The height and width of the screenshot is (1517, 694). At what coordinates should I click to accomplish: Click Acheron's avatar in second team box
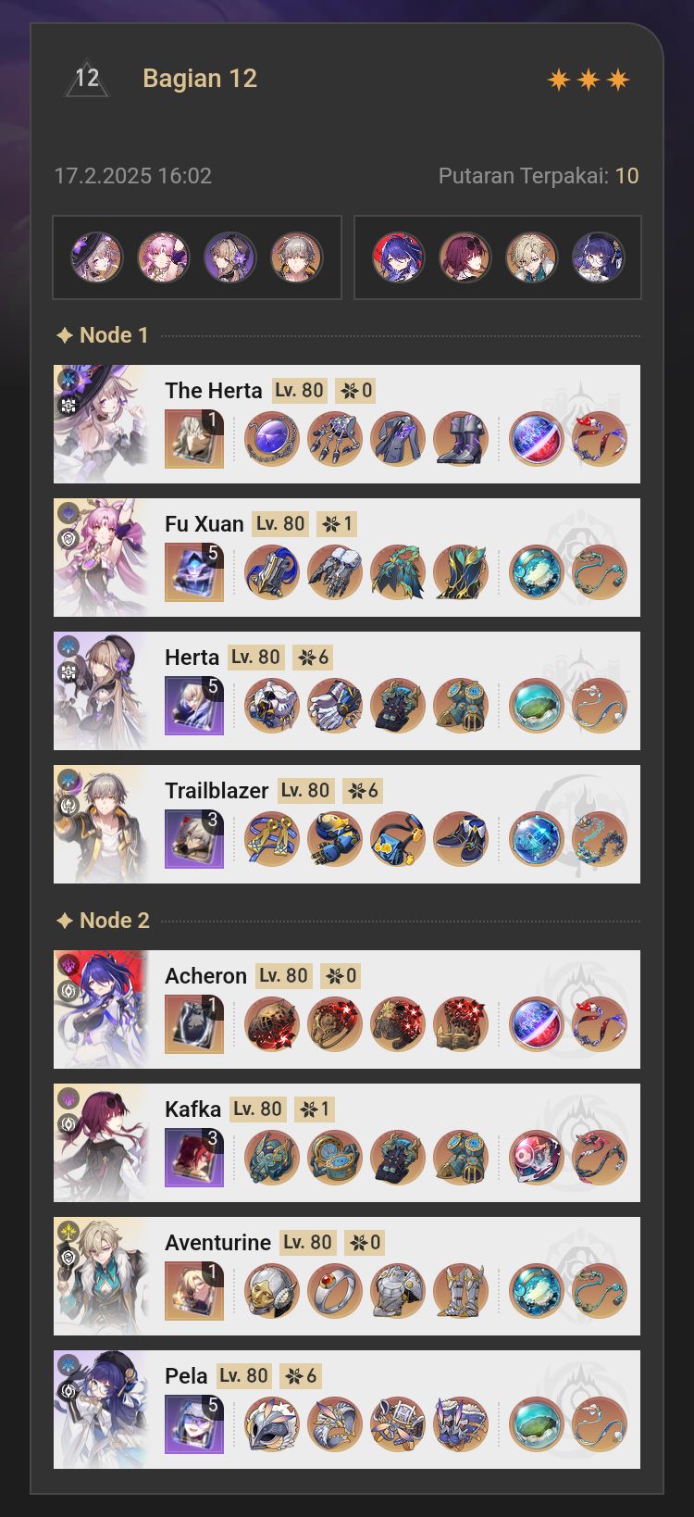pyautogui.click(x=398, y=257)
